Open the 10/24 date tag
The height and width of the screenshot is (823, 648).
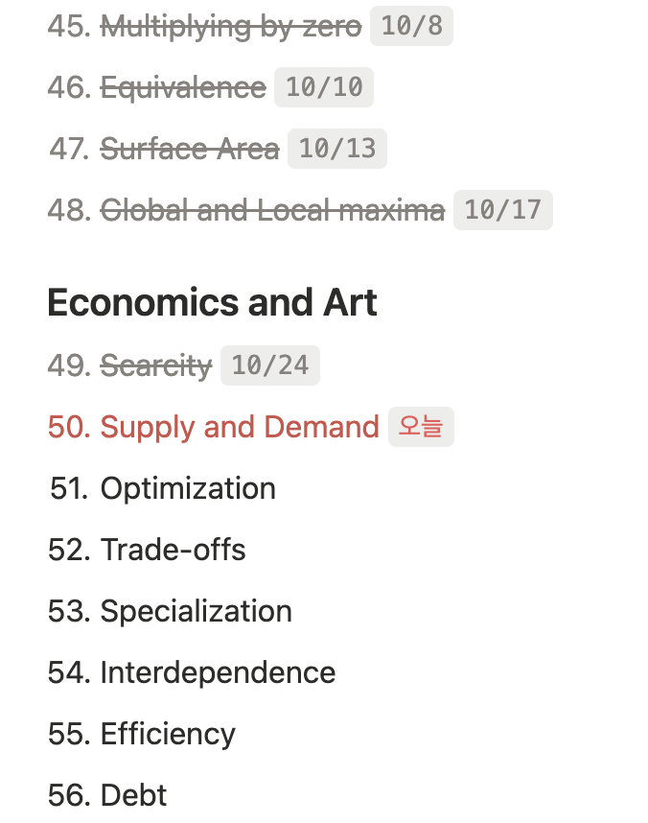click(x=270, y=366)
